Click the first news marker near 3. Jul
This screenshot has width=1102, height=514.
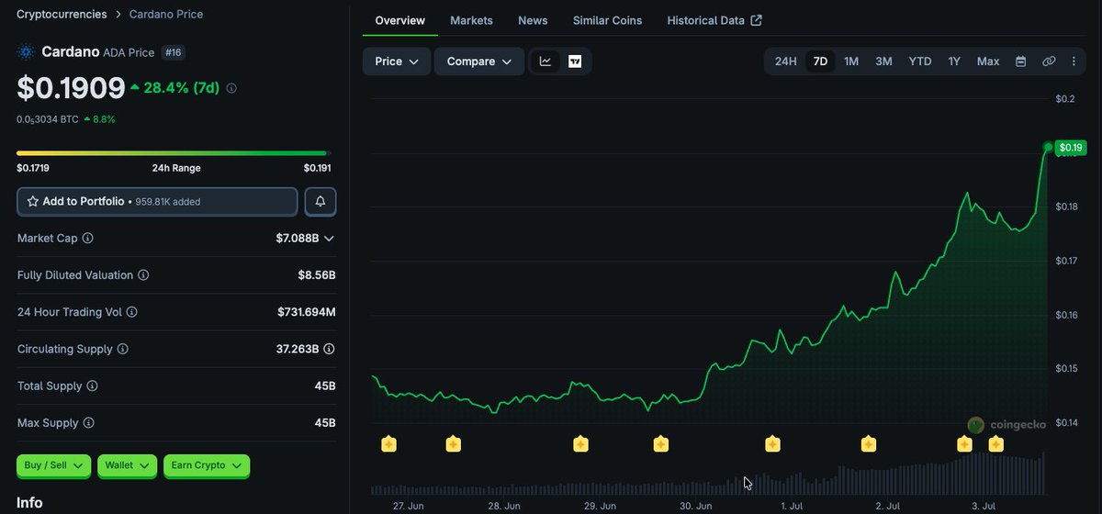point(964,444)
